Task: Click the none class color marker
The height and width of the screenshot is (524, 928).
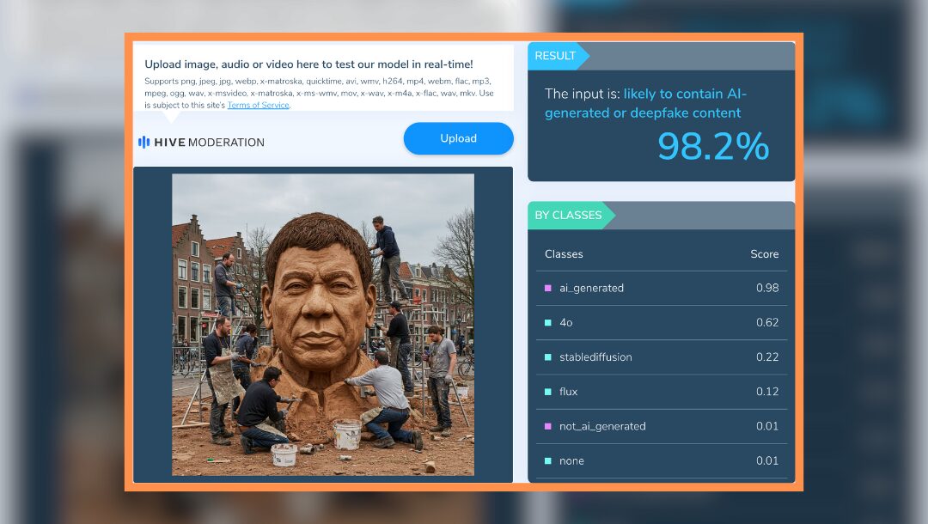Action: pos(547,460)
